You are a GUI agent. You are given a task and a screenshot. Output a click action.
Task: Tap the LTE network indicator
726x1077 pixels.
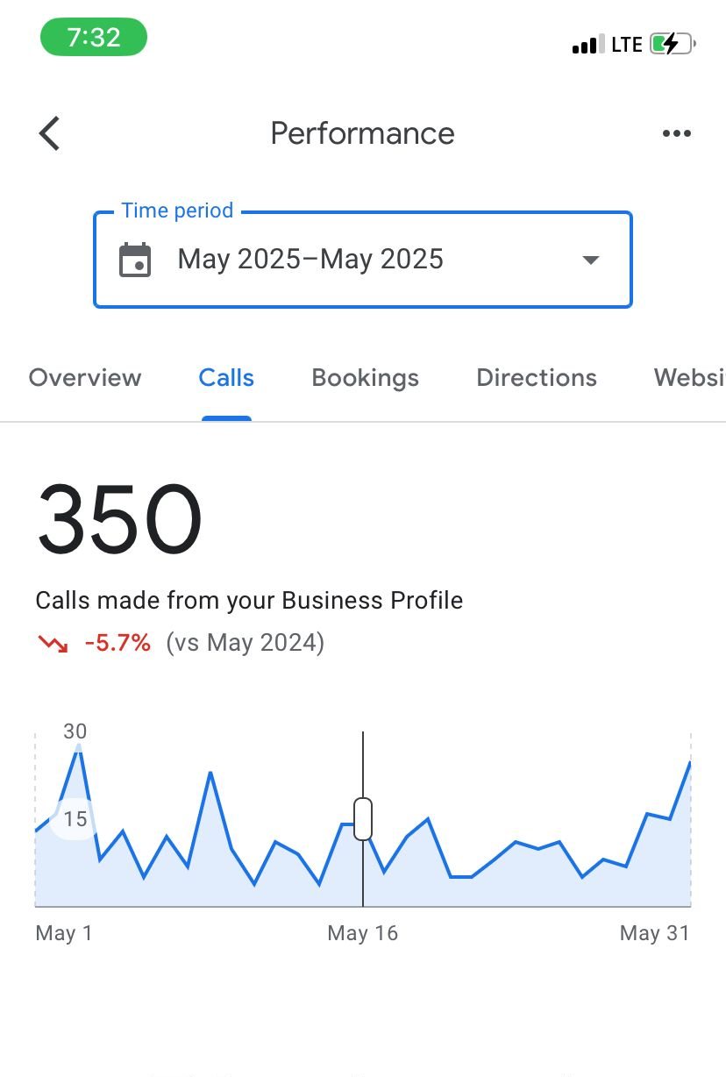627,45
